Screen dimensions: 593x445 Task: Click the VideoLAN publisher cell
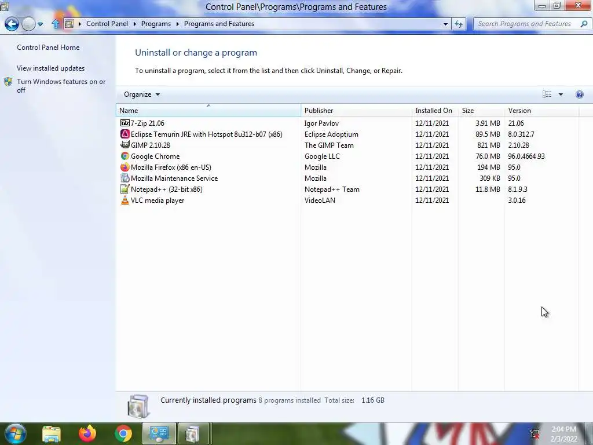[320, 200]
